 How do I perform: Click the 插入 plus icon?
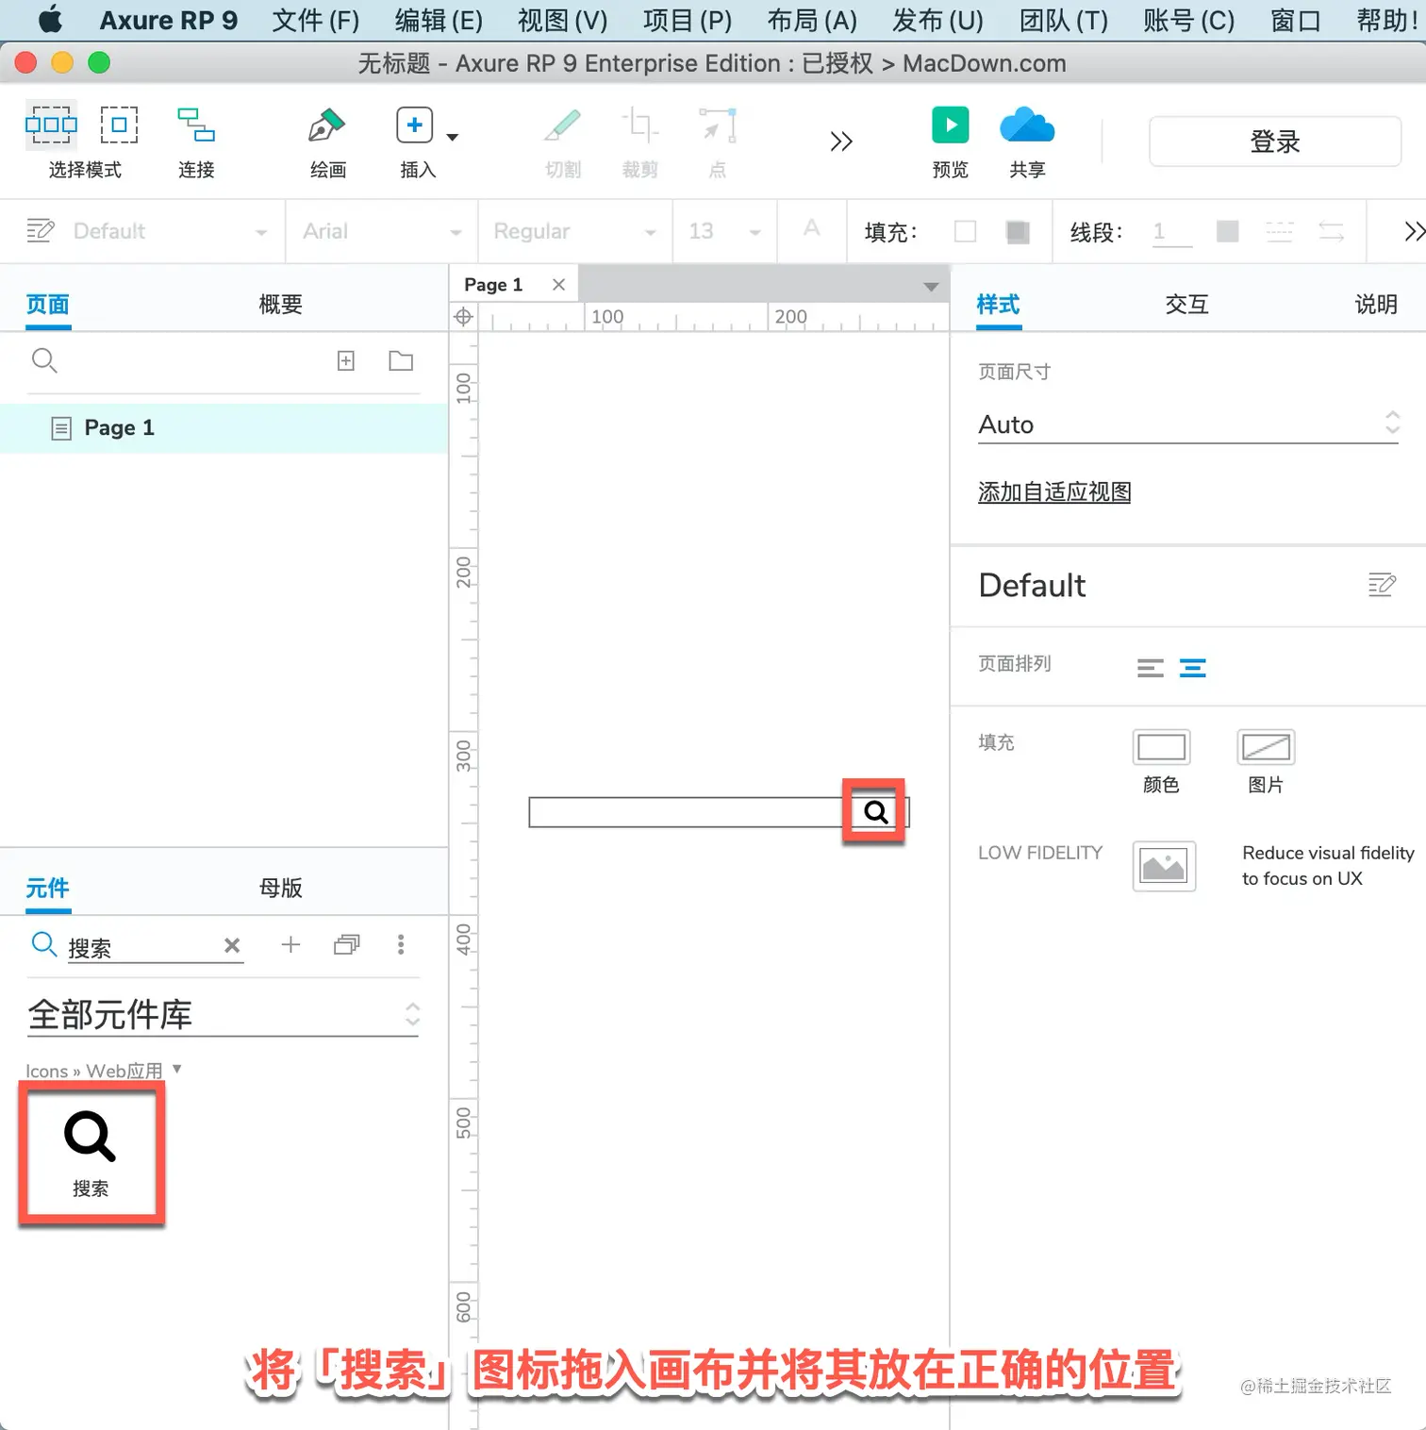pyautogui.click(x=415, y=125)
